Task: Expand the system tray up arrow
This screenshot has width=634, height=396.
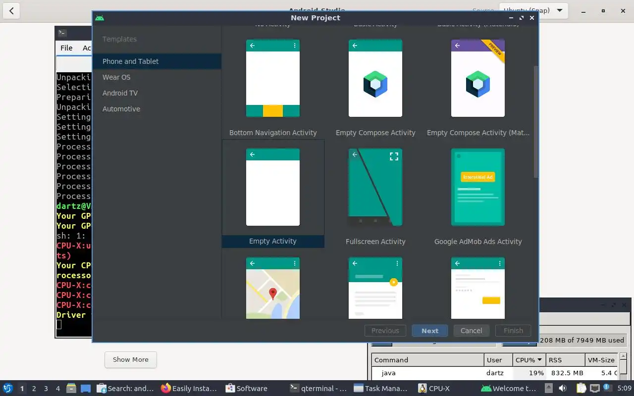Action: [x=549, y=389]
